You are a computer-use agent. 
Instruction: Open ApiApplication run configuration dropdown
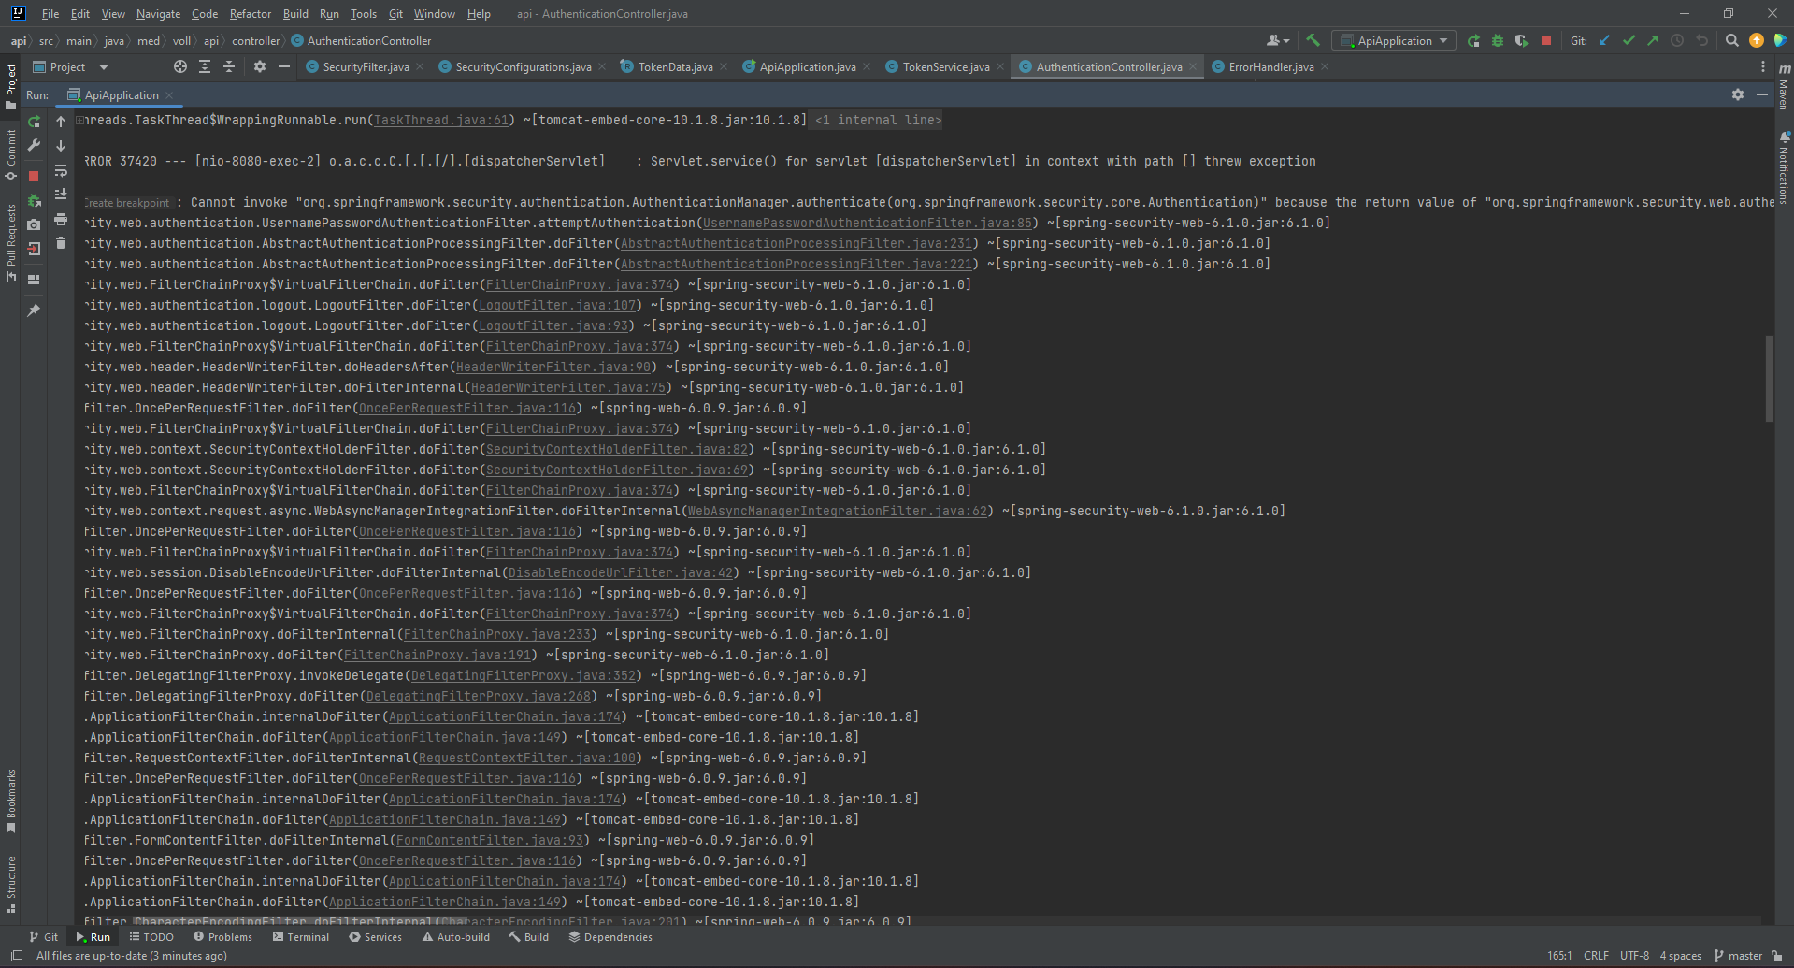1393,40
